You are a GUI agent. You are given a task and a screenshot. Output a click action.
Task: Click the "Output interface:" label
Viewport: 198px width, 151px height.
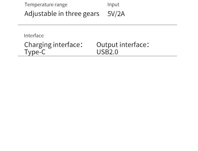(x=123, y=45)
